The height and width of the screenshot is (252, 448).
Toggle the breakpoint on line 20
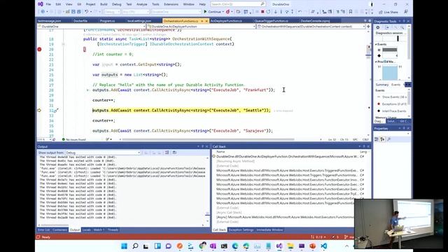coord(39,49)
